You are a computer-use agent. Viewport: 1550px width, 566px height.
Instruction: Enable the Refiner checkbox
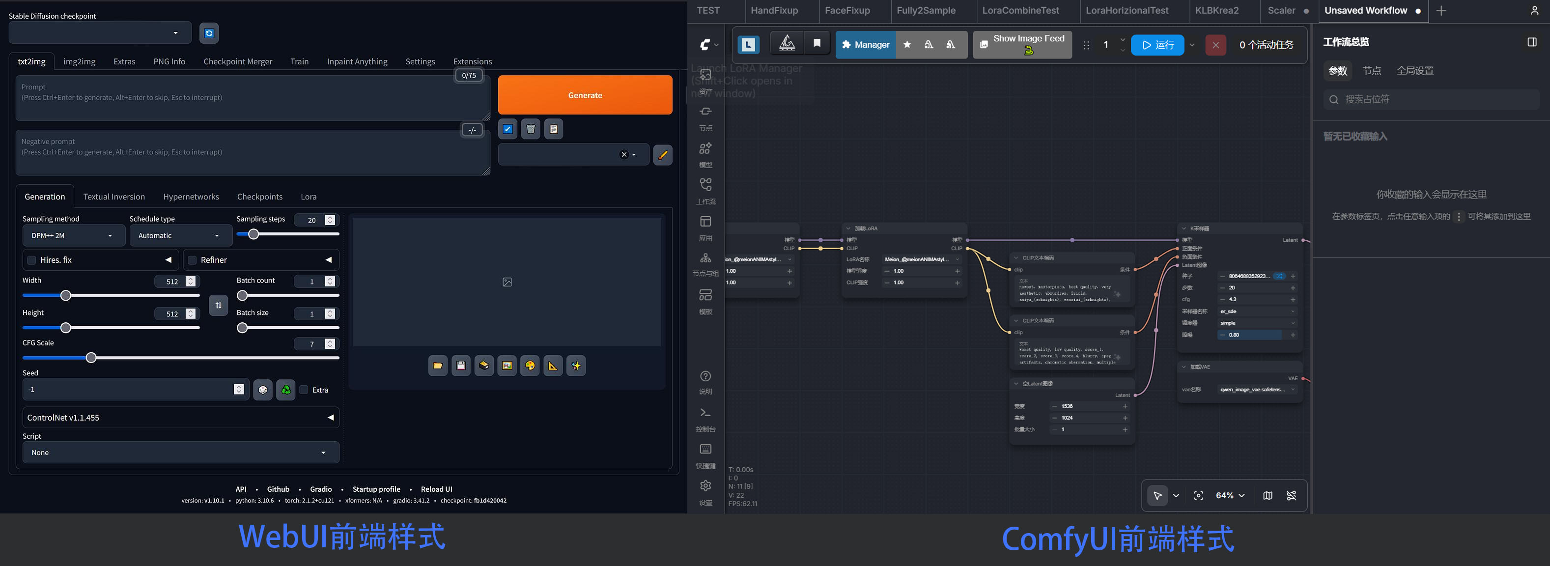(x=193, y=260)
